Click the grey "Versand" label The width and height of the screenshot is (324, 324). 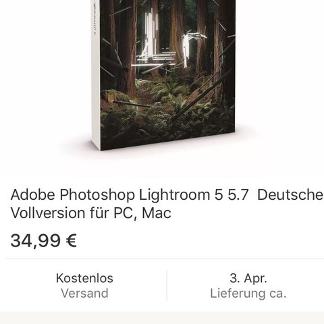point(84,294)
